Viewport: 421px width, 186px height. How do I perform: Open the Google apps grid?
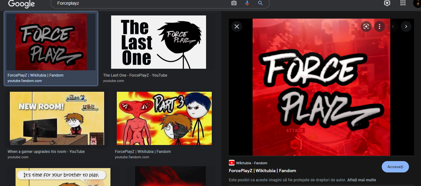(403, 3)
